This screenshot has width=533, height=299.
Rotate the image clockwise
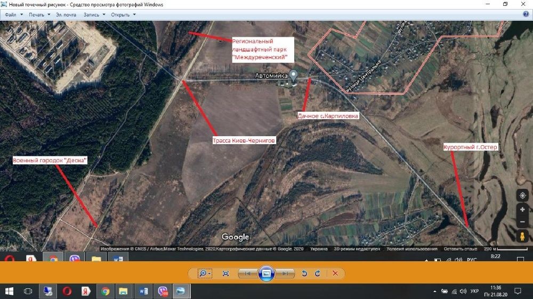point(318,273)
